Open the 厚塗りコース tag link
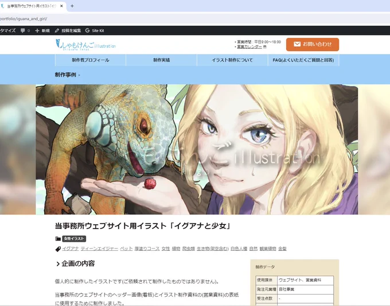 [x=147, y=249]
